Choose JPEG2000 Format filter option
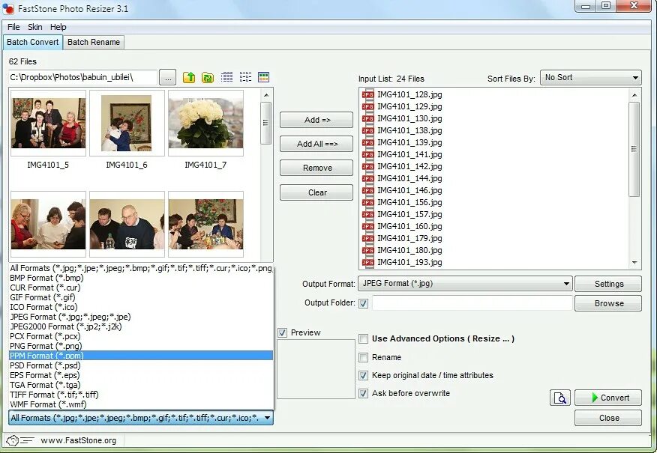Screen dimensions: 657x453 point(141,326)
